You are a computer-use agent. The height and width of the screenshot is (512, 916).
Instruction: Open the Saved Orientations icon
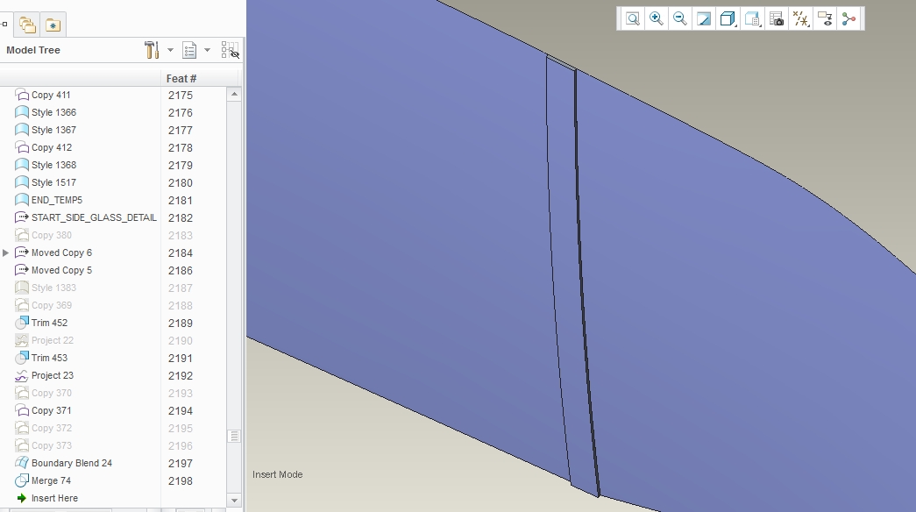coord(752,18)
